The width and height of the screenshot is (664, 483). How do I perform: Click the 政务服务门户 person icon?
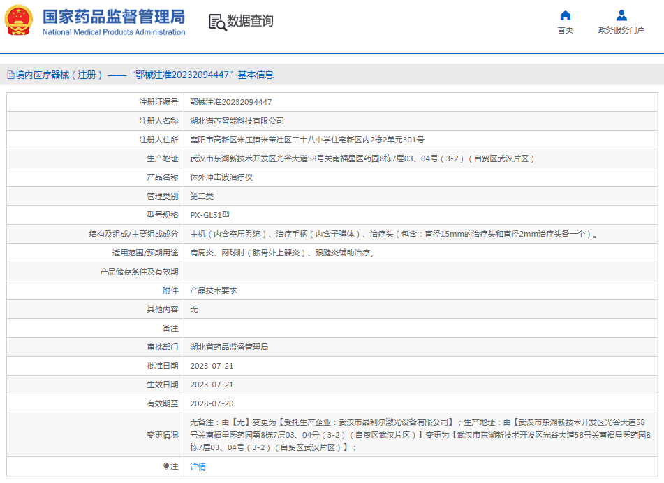coord(621,15)
